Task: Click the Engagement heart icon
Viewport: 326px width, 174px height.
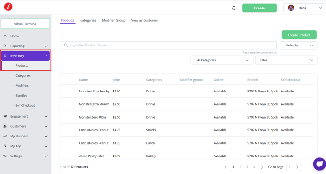Action: tap(5, 116)
